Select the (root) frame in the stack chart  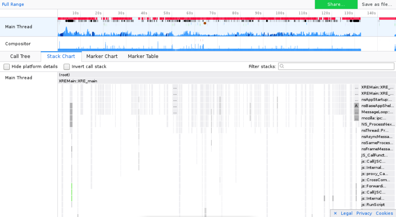click(x=64, y=75)
